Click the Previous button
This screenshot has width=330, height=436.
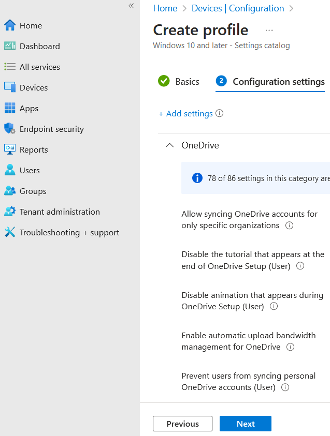coord(182,424)
